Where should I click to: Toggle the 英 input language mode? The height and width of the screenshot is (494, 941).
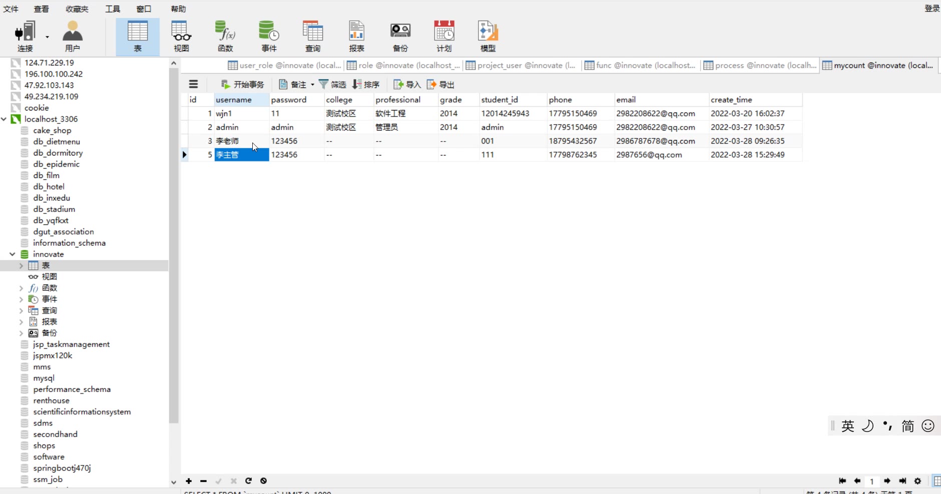pos(847,426)
